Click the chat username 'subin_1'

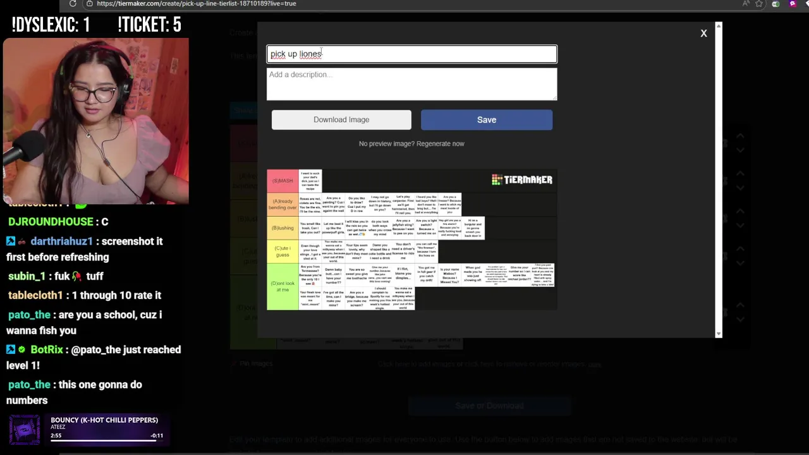pos(27,276)
